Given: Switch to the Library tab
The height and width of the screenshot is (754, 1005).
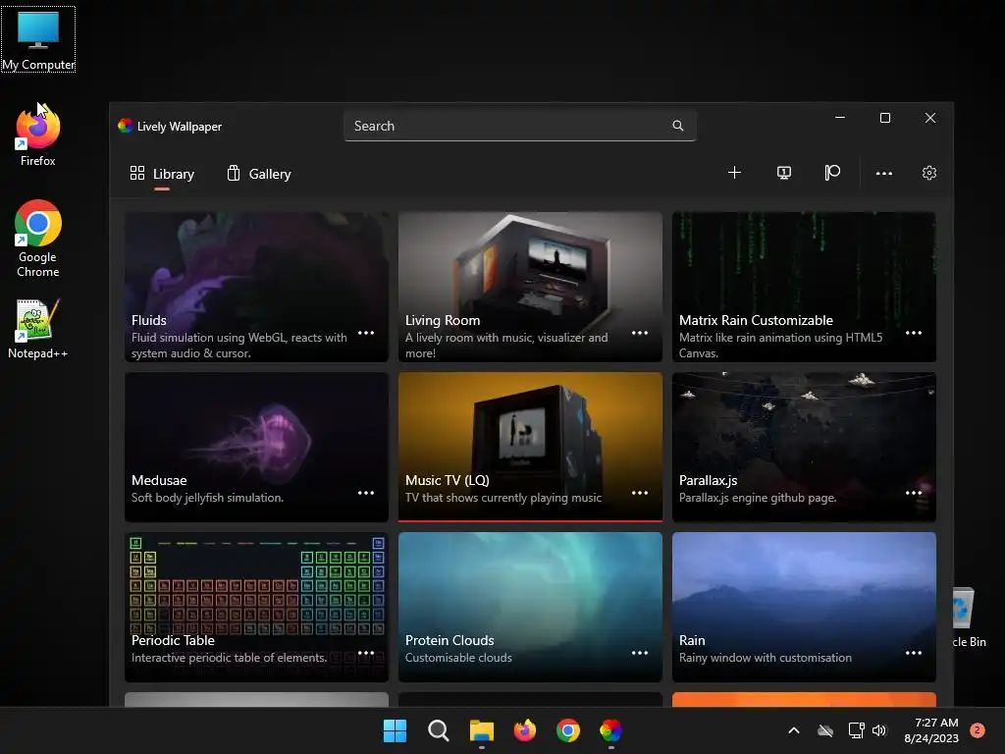Looking at the screenshot, I should 162,174.
